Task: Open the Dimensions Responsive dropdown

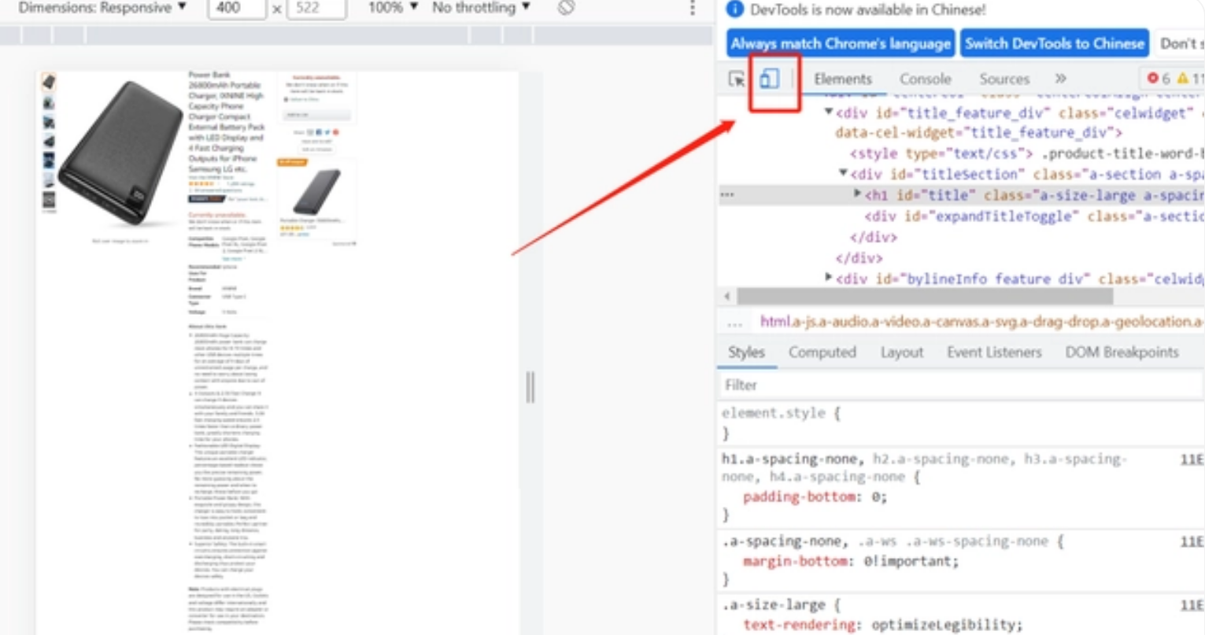Action: point(102,8)
